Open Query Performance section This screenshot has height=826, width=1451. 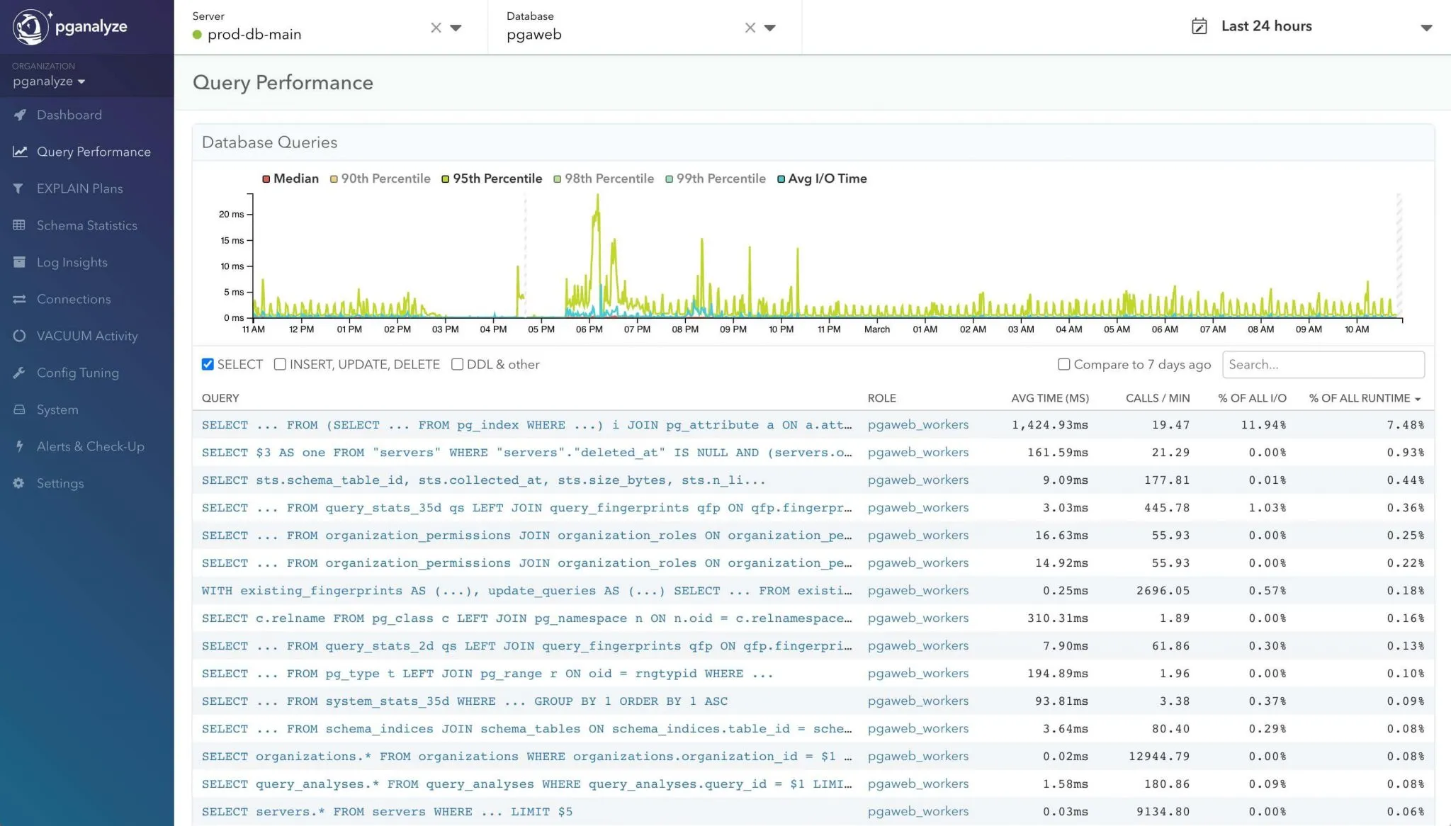point(94,152)
